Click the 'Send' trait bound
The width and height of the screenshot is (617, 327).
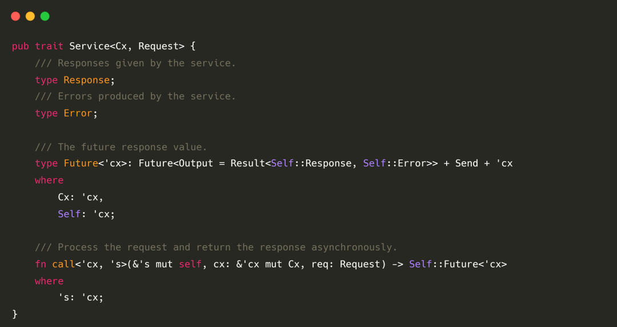(467, 163)
